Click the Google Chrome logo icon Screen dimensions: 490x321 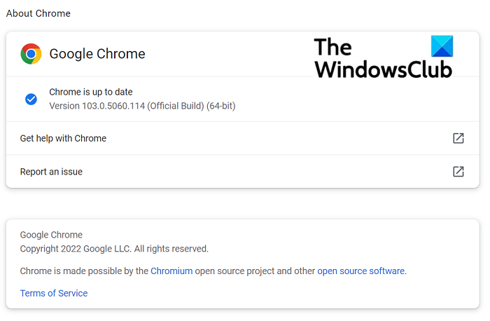tap(31, 54)
